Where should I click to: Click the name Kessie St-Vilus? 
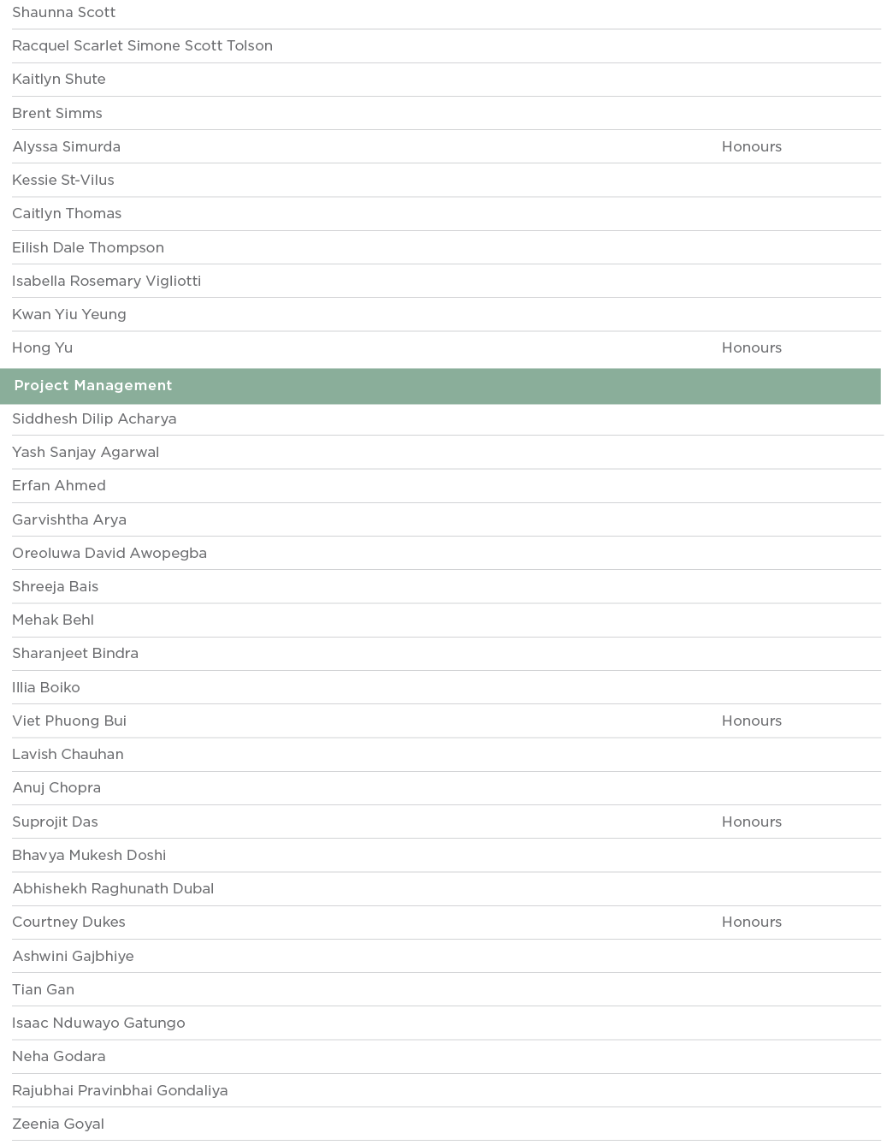click(62, 180)
